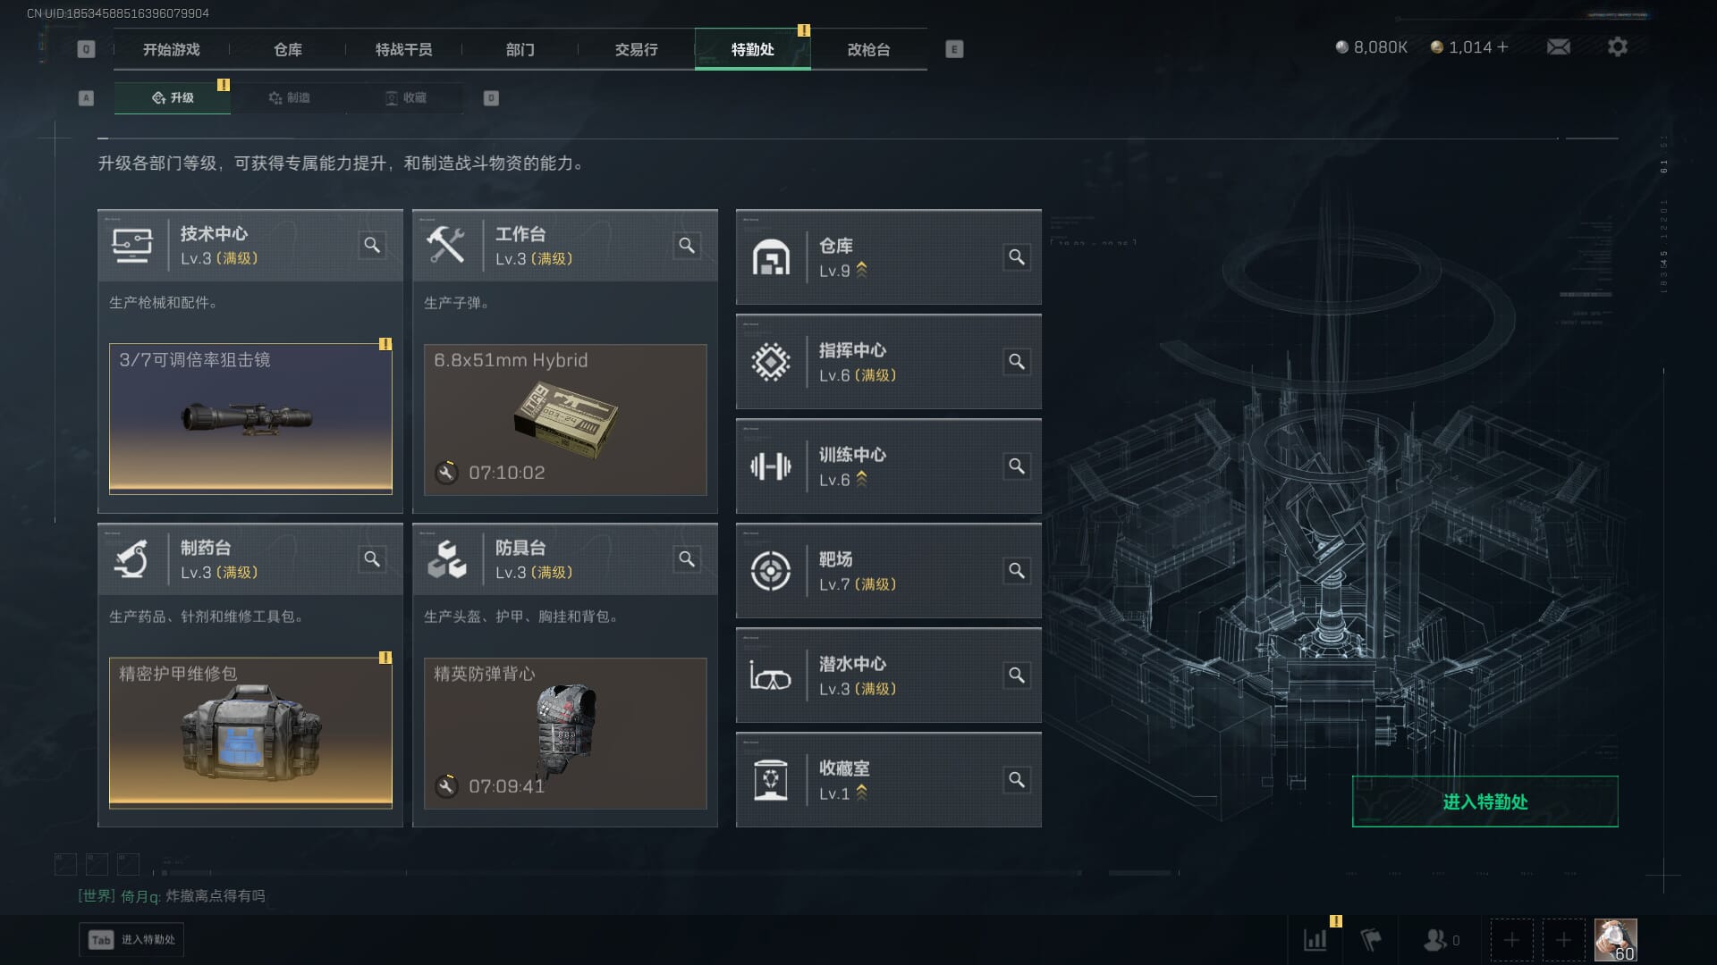Select the 制造 sub-tab
This screenshot has width=1717, height=965.
[289, 97]
